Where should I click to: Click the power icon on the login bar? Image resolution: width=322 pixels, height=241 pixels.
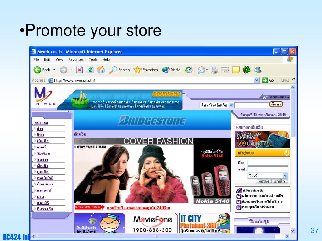(x=286, y=153)
